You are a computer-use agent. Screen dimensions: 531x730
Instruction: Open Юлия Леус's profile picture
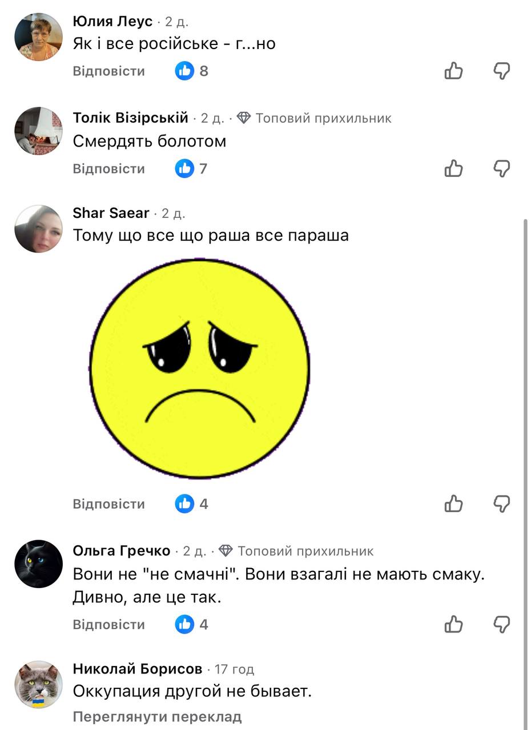coord(38,36)
